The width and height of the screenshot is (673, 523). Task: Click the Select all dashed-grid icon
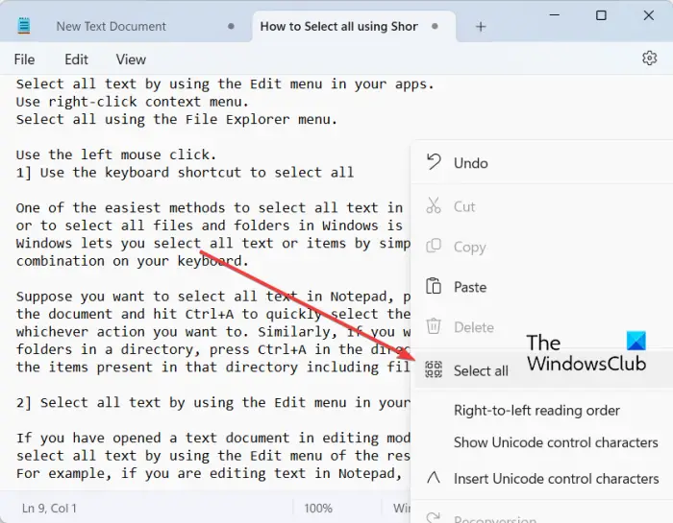coord(434,369)
